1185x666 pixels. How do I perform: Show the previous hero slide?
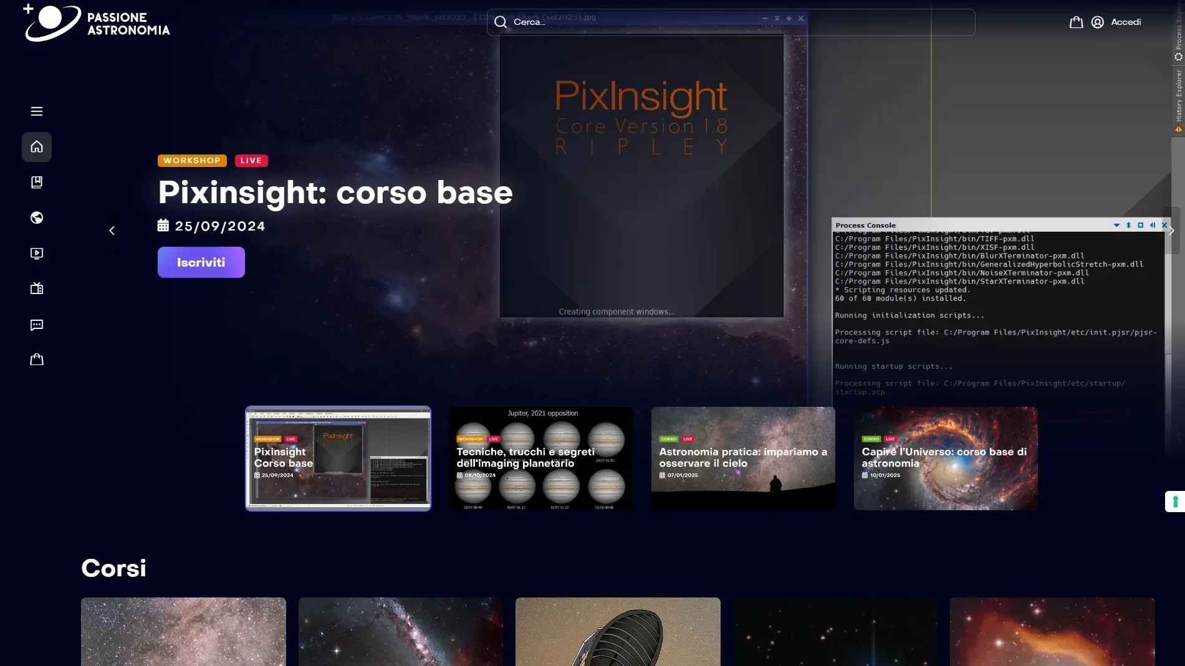pyautogui.click(x=112, y=231)
